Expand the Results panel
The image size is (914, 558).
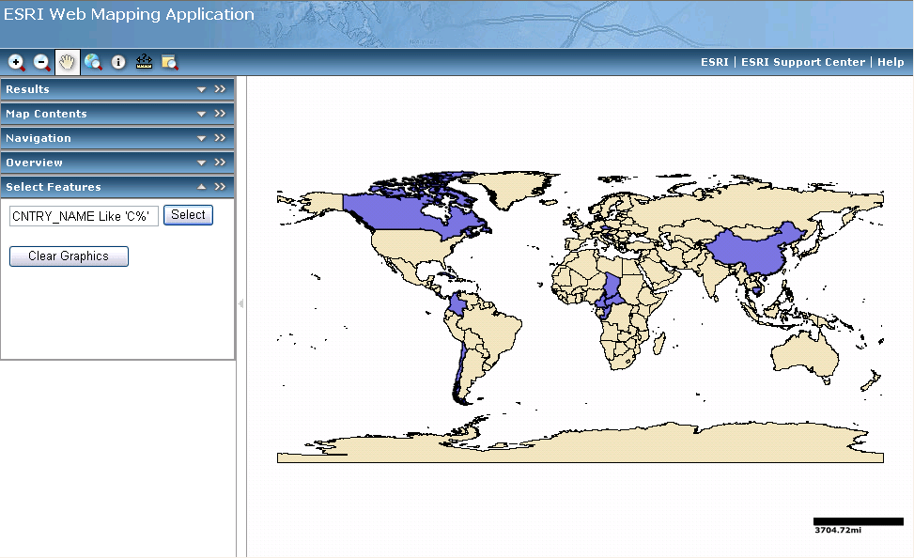click(x=201, y=89)
